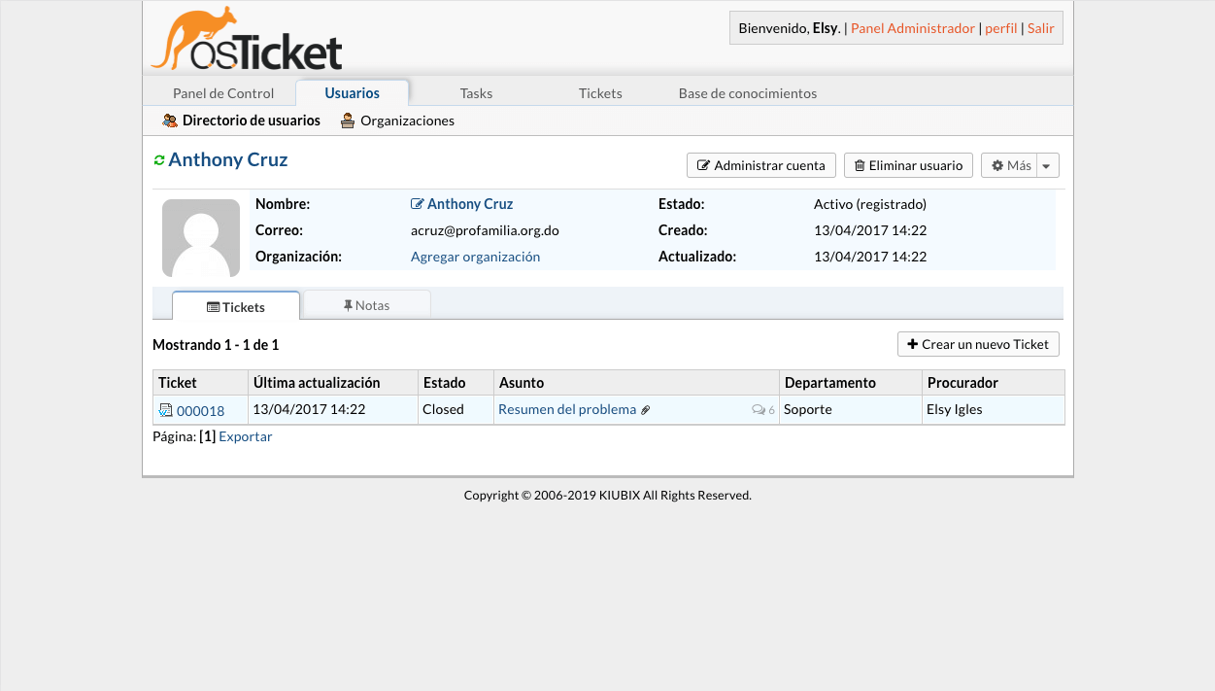The width and height of the screenshot is (1215, 691).
Task: Open the Tickets main navigation tab
Action: point(600,93)
